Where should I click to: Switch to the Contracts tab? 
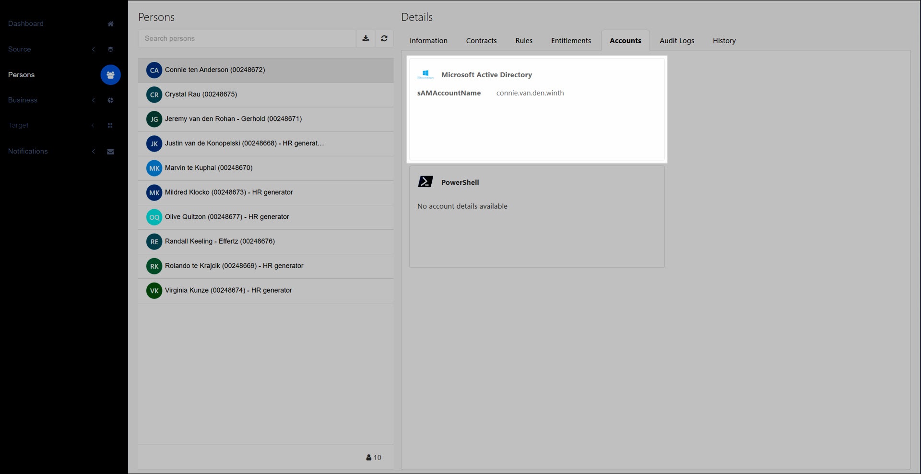tap(481, 41)
